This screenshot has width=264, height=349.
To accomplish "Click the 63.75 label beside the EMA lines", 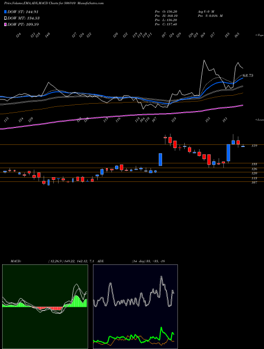I will point(248,76).
